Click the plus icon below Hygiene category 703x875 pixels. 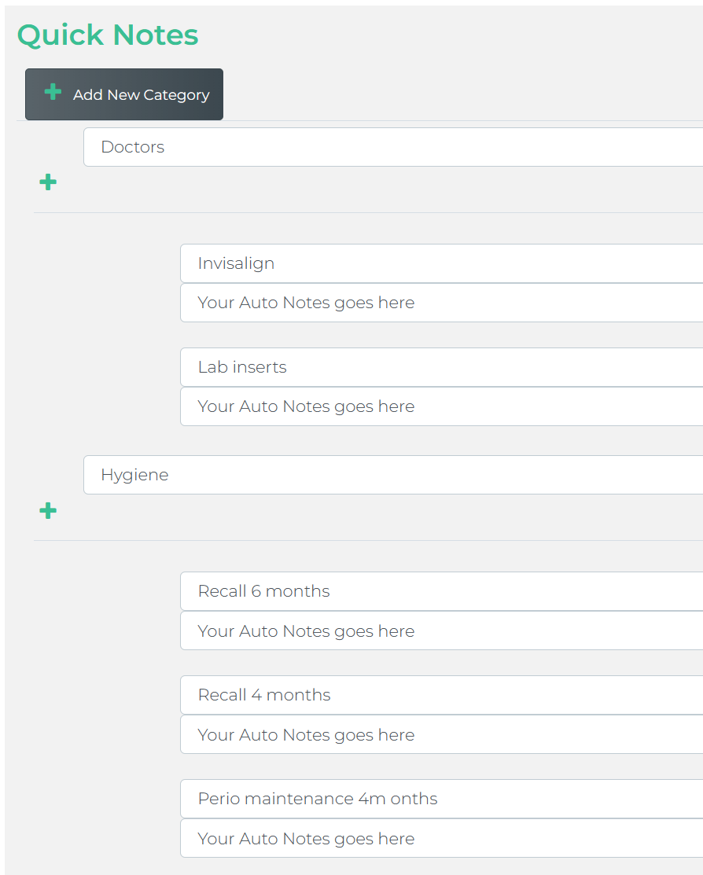coord(48,511)
